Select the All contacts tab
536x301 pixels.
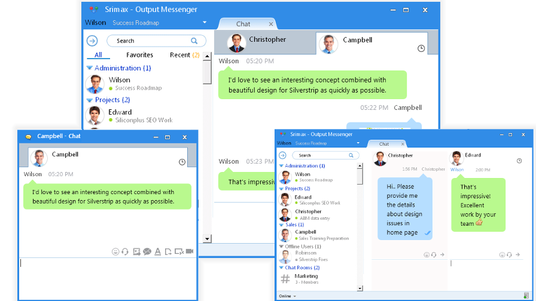click(98, 55)
